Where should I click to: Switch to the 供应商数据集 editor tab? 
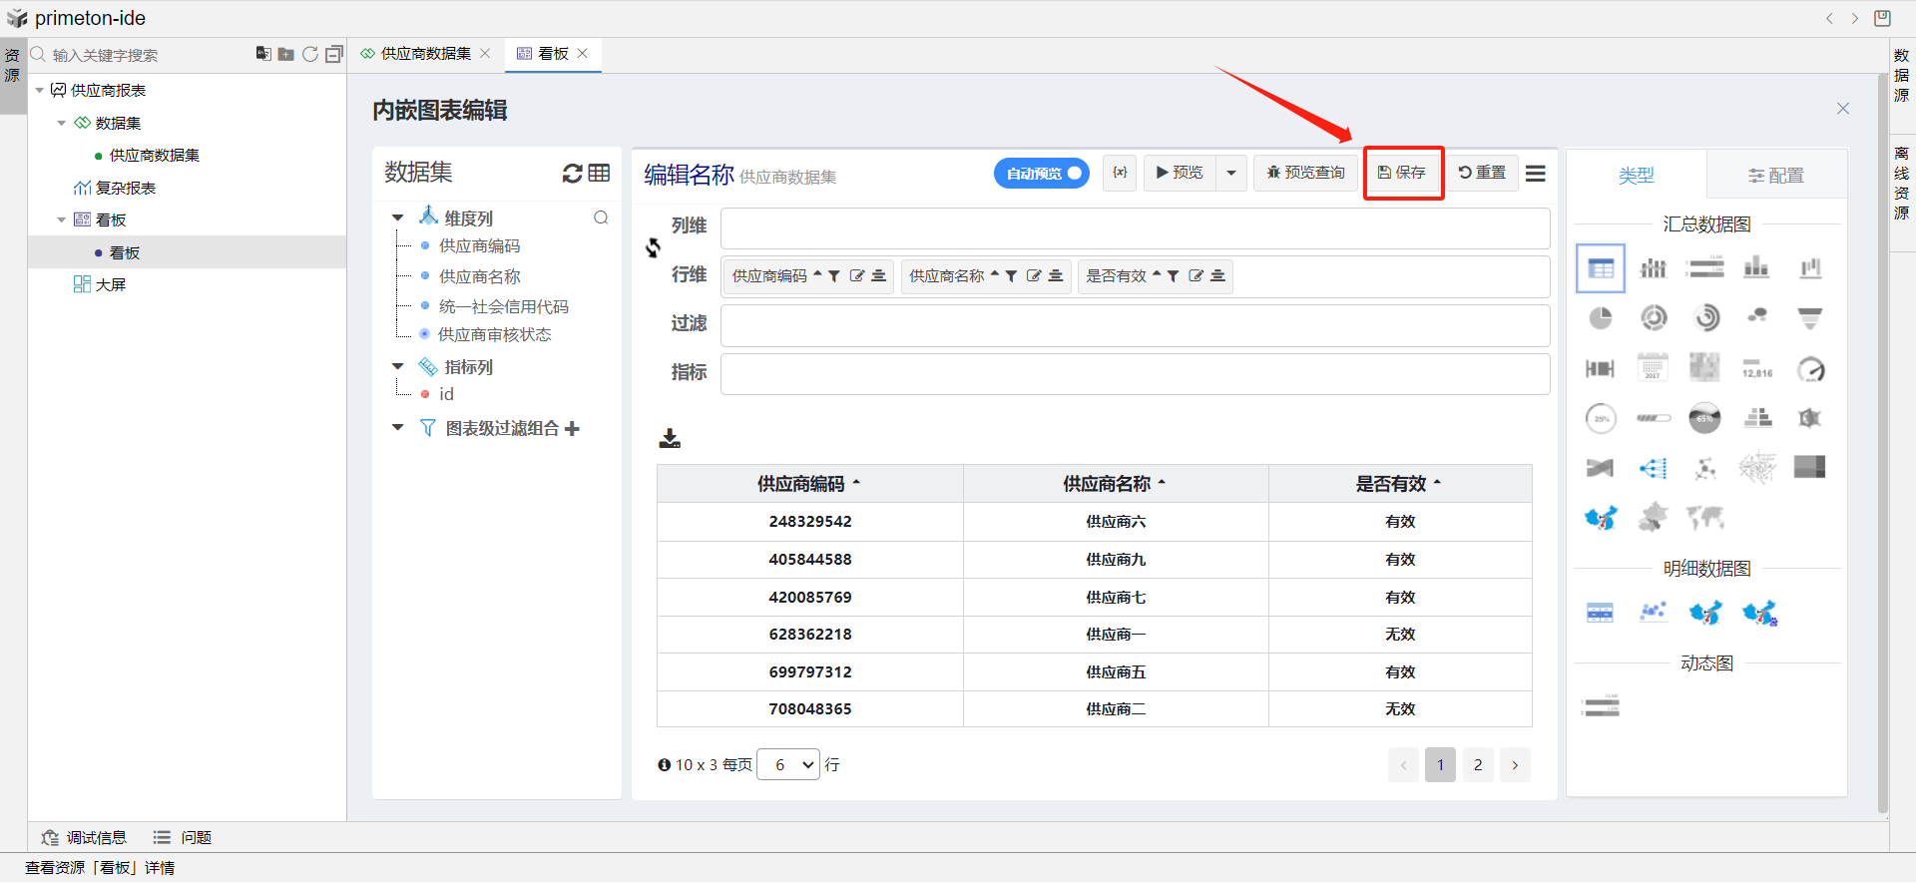[424, 54]
